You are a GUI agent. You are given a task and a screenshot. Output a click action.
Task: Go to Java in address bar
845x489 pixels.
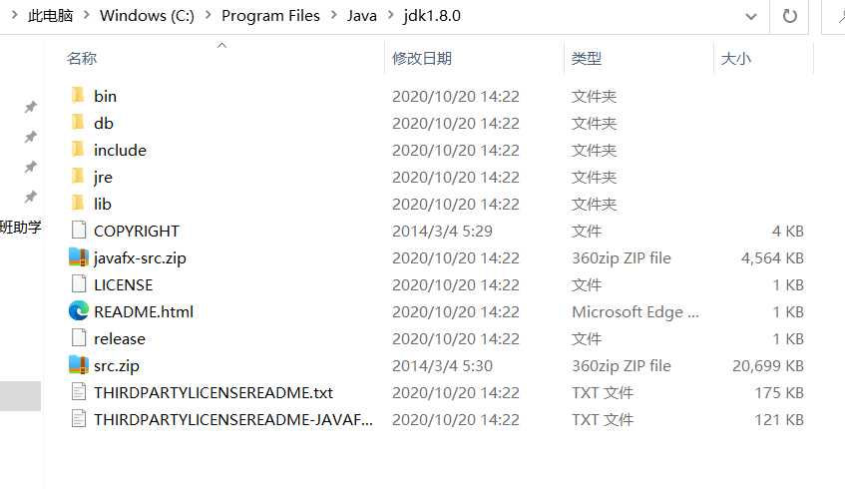click(x=361, y=16)
